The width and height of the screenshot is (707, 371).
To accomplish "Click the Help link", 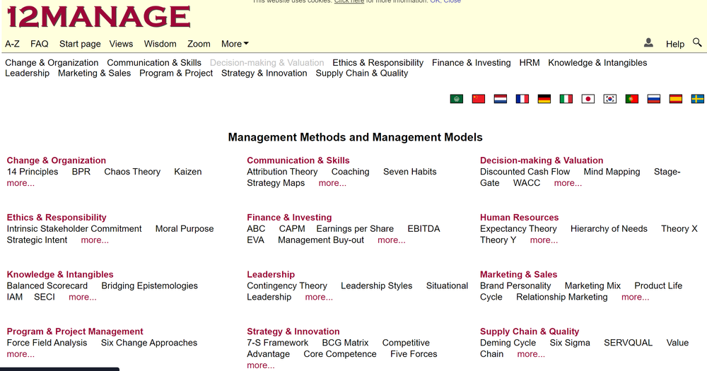I will (674, 44).
